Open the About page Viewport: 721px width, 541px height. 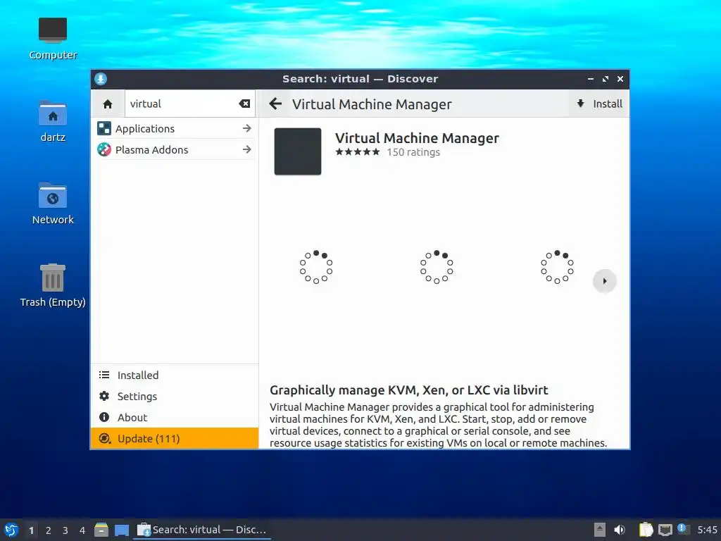click(x=175, y=417)
